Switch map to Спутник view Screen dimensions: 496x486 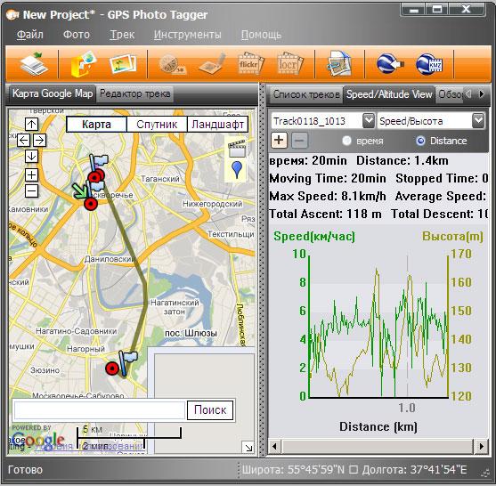[x=157, y=125]
